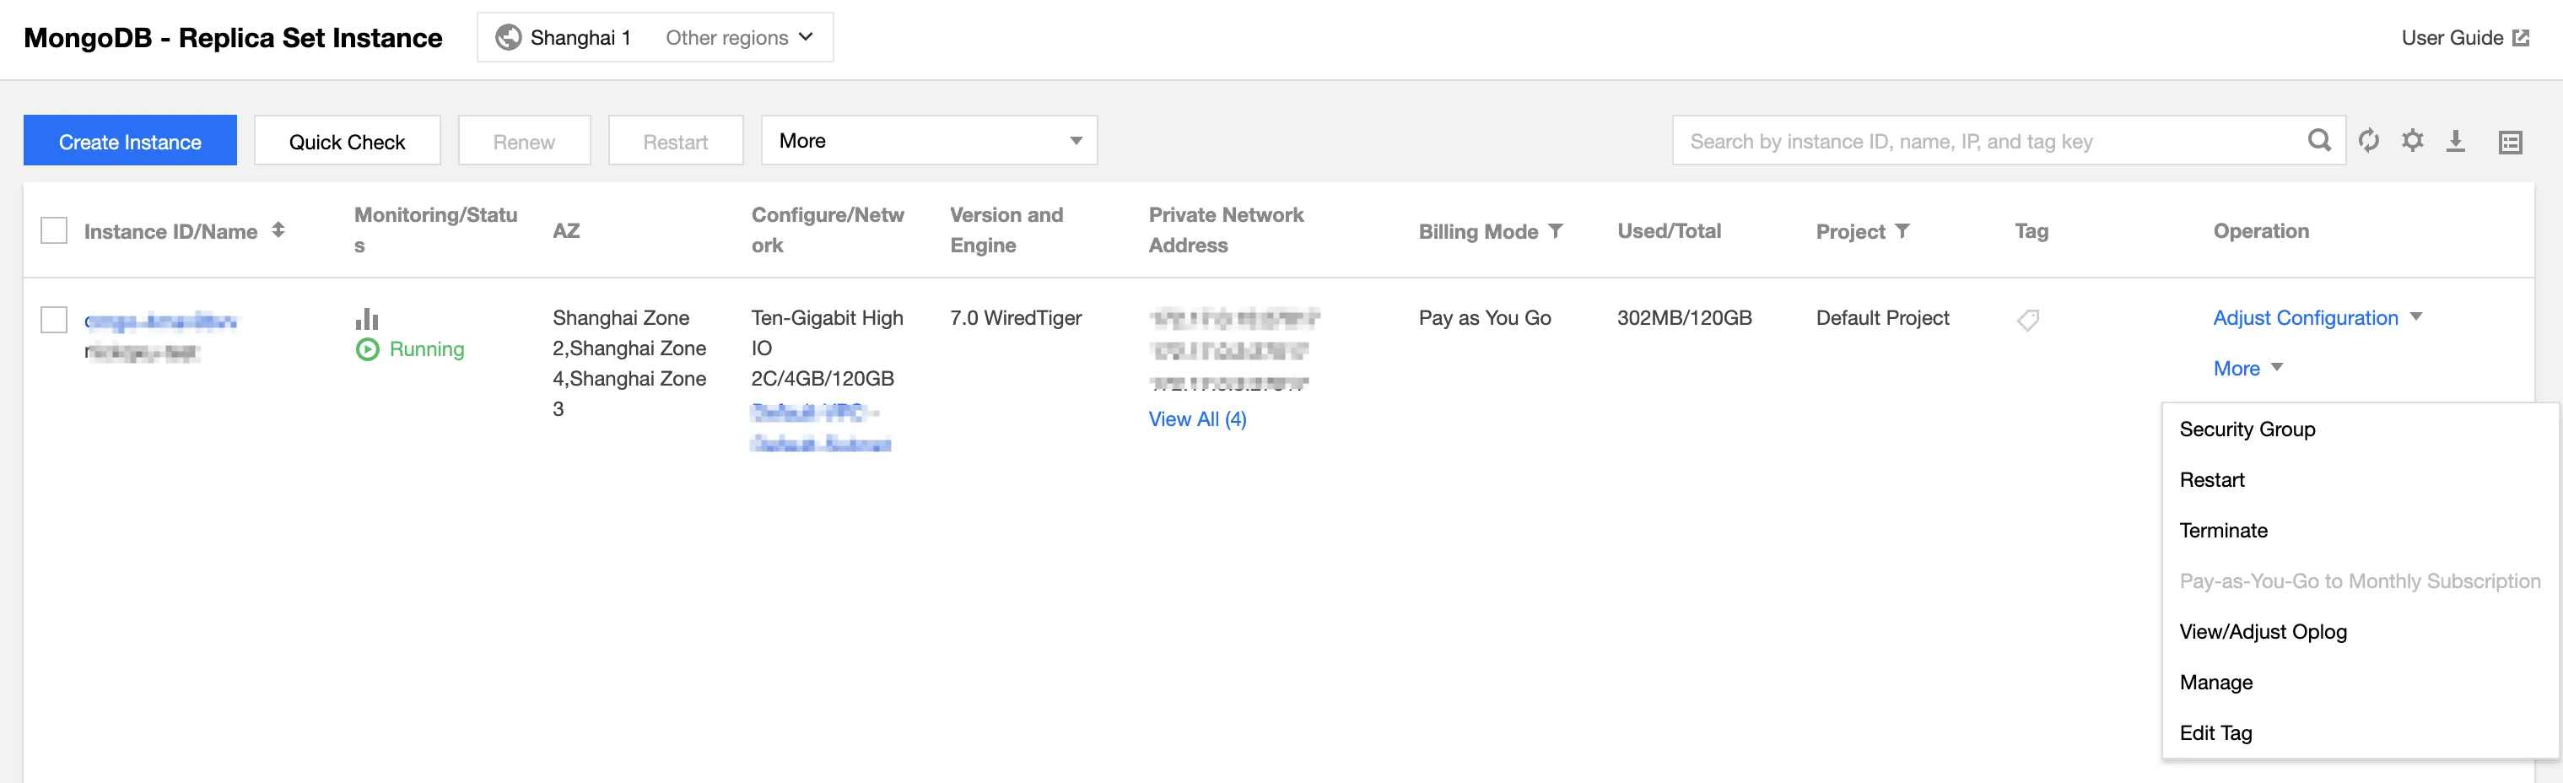Viewport: 2563px width, 783px height.
Task: Click the search magnifier icon
Action: [x=2319, y=140]
